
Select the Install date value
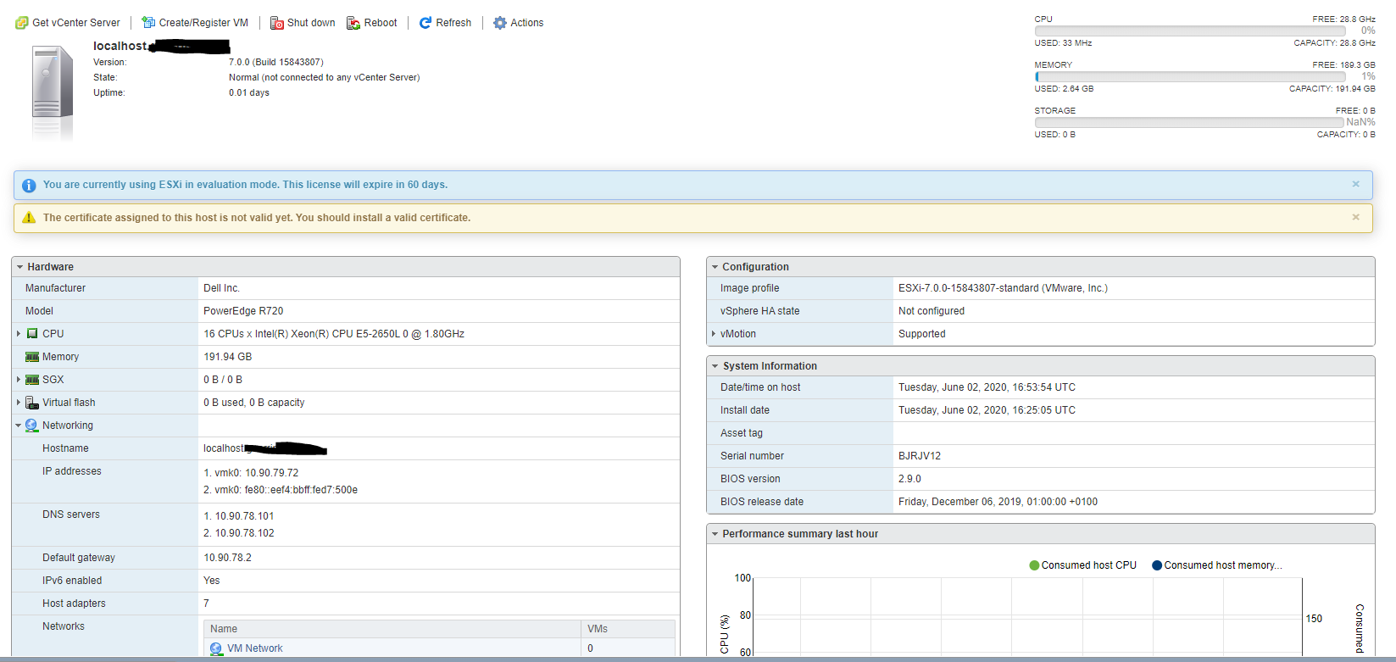(x=987, y=410)
